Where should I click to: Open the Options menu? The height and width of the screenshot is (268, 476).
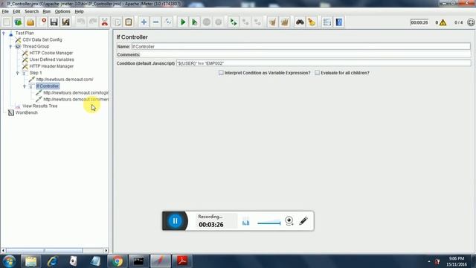[x=62, y=11]
